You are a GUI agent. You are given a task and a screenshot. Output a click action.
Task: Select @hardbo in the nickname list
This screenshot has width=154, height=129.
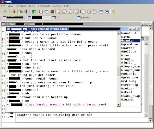128,48
